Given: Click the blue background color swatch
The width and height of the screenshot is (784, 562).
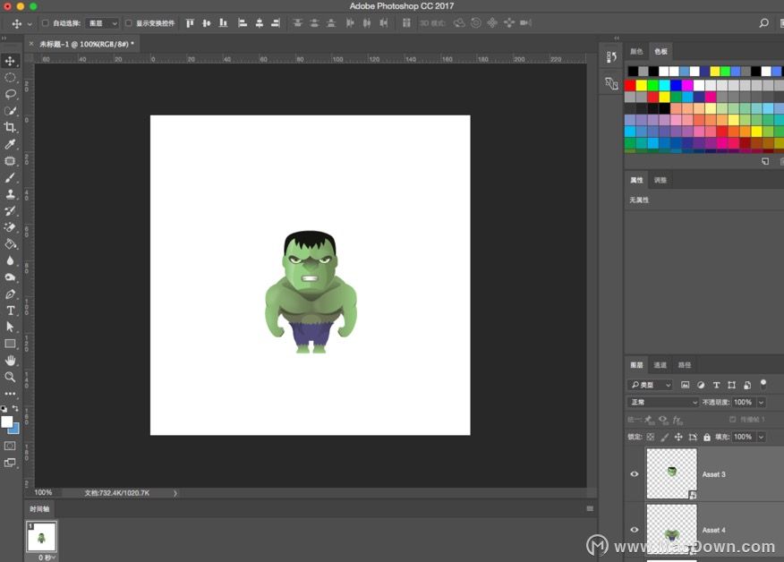Looking at the screenshot, I should click(x=15, y=429).
